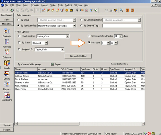Enable the Emails sent by checkbox
Screen dimensions: 161x135
pyautogui.click(x=19, y=36)
